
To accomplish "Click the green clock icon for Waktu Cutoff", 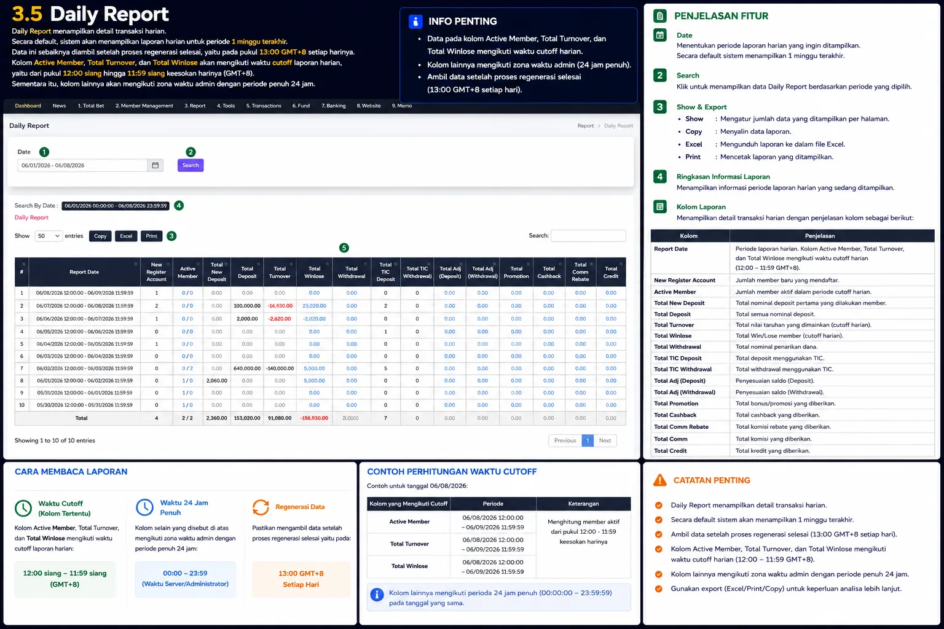I will (23, 508).
